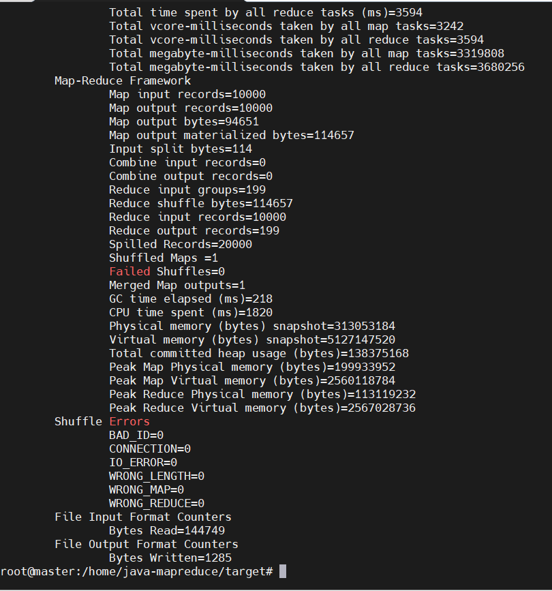Click the 'Input split bytes=114' line

click(181, 149)
